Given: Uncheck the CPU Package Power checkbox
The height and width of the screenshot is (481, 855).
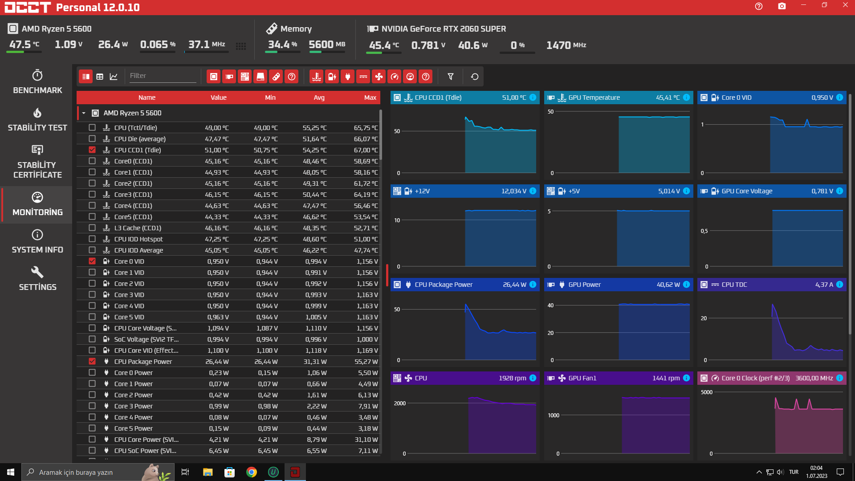Looking at the screenshot, I should point(92,362).
